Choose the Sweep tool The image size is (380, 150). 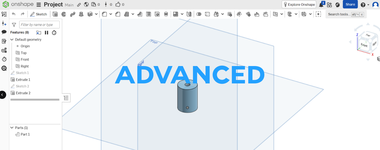(x=72, y=14)
